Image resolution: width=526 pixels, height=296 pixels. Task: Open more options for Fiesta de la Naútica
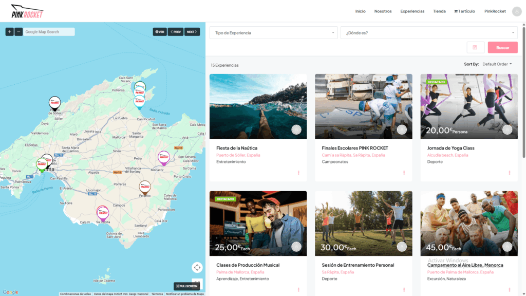298,173
